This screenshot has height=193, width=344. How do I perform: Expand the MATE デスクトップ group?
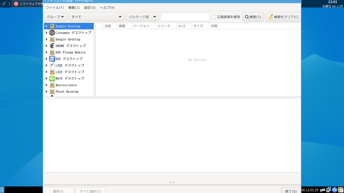point(47,78)
